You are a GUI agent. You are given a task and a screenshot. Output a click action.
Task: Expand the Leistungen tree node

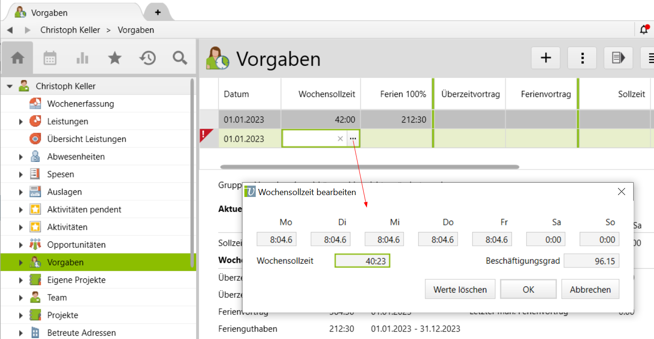(x=21, y=122)
